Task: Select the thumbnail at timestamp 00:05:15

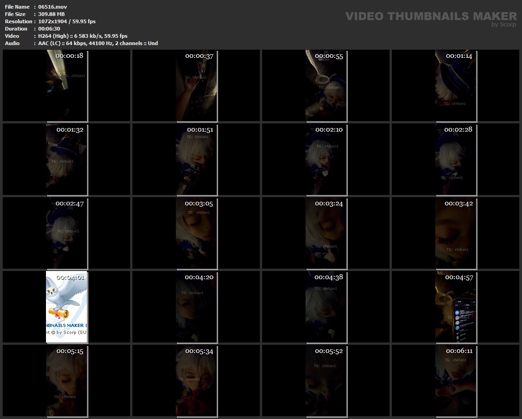Action: tap(66, 381)
